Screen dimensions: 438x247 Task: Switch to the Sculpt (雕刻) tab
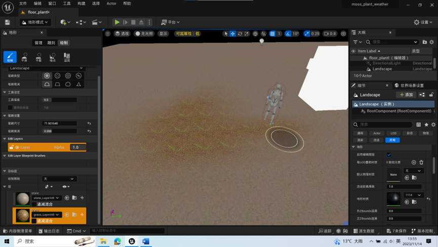[x=51, y=43]
